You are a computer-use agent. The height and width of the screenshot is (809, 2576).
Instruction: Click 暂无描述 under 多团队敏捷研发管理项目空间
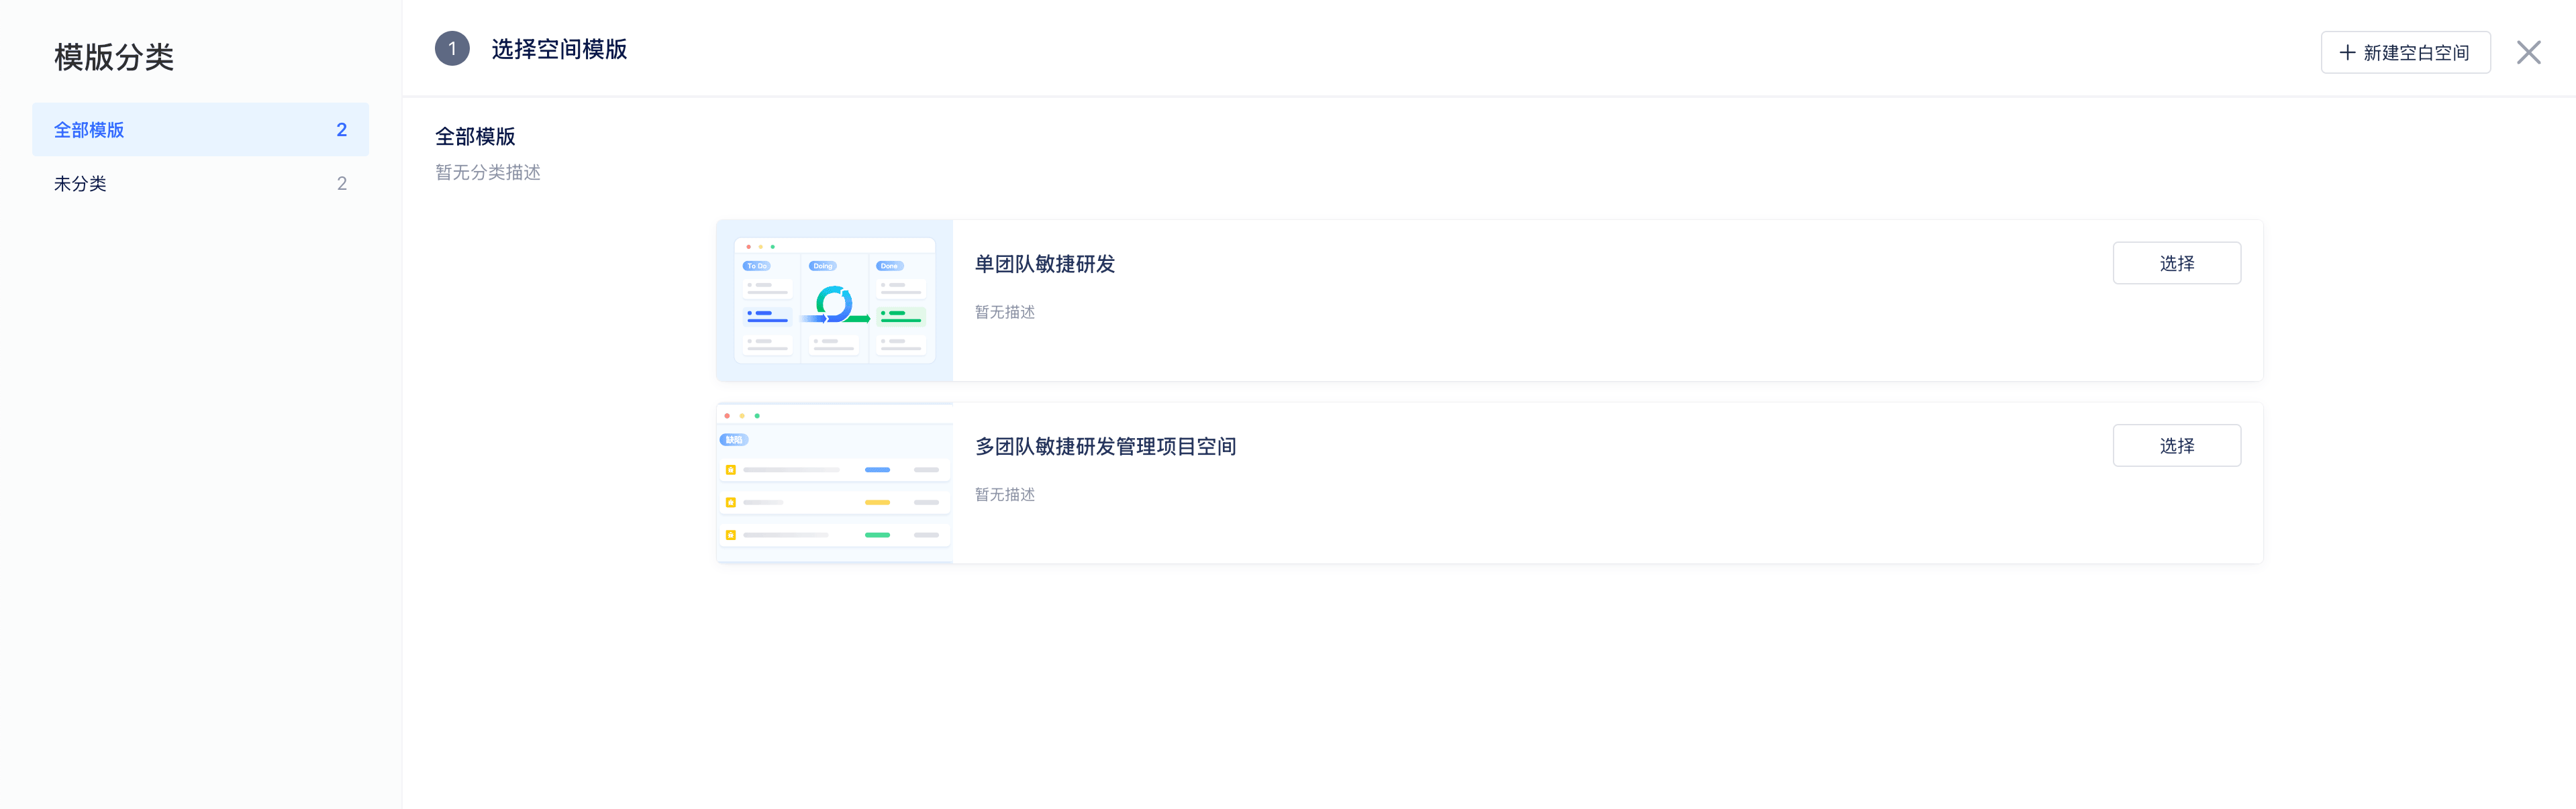coord(1004,495)
